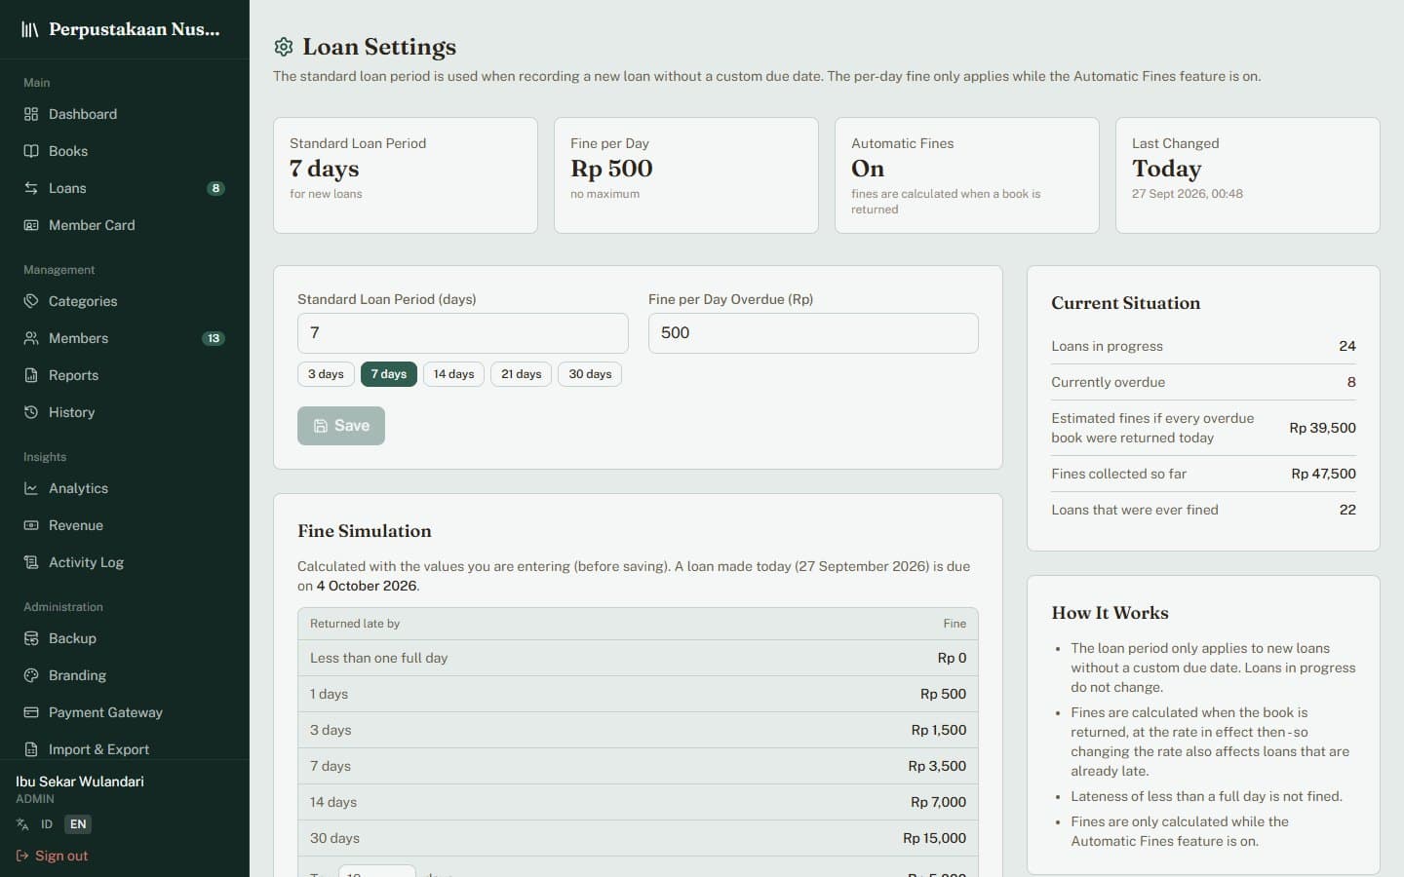Click the library logo icon
This screenshot has width=1404, height=877.
pos(30,29)
